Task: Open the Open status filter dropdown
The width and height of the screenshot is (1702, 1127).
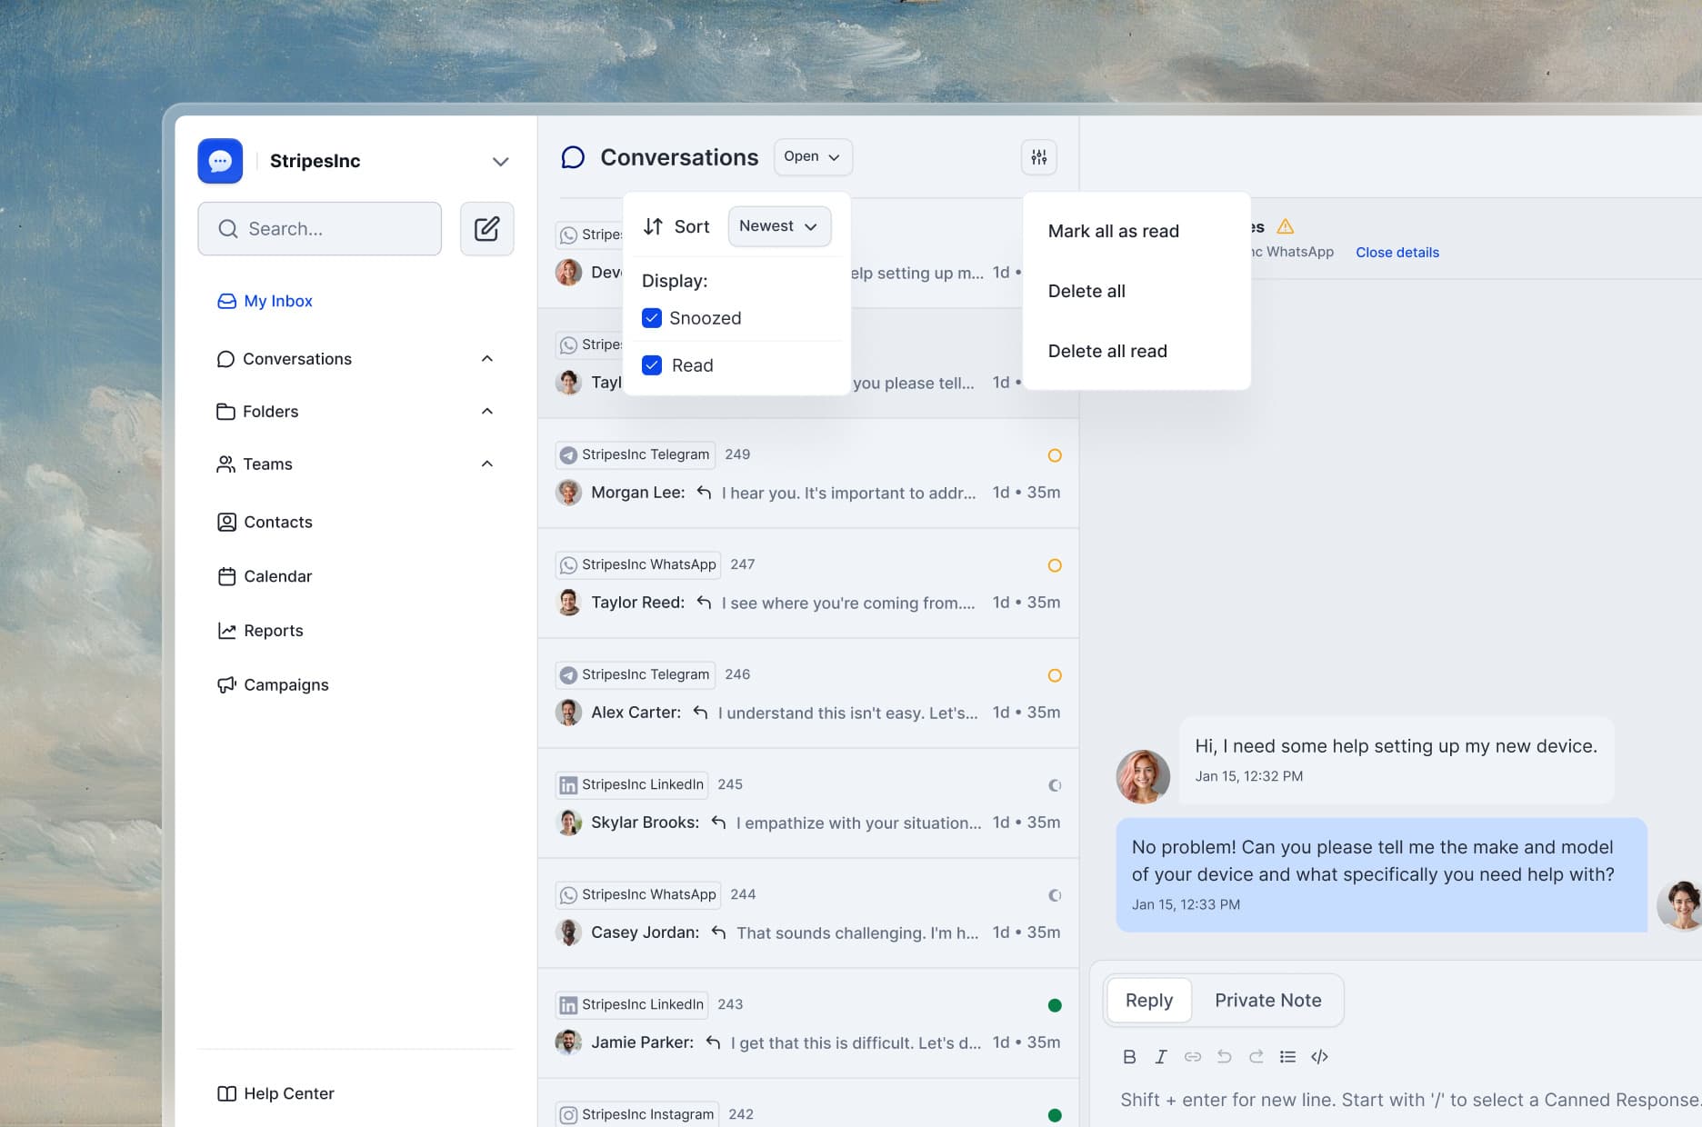Action: pyautogui.click(x=813, y=157)
